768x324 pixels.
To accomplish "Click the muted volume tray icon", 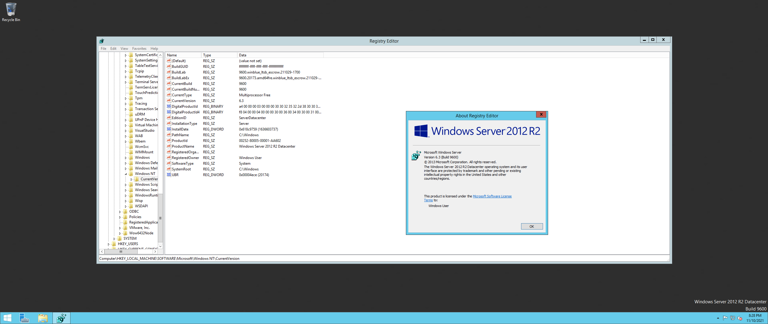I will click(740, 318).
